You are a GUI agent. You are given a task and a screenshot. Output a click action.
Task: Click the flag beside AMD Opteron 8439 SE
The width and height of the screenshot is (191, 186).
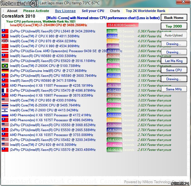(x=5, y=51)
